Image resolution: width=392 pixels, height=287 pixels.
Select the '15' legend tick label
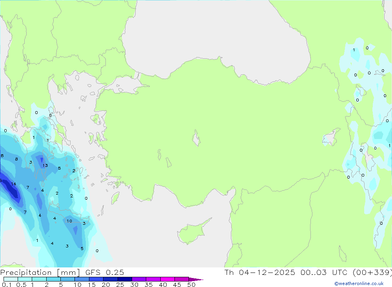[92, 285]
